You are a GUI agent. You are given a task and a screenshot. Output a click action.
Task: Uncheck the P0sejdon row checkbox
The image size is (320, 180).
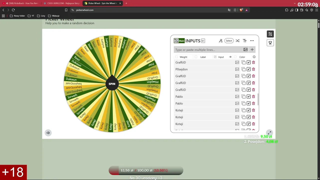248,69
